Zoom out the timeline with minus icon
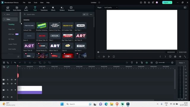This screenshot has height=107, width=190. pyautogui.click(x=156, y=63)
